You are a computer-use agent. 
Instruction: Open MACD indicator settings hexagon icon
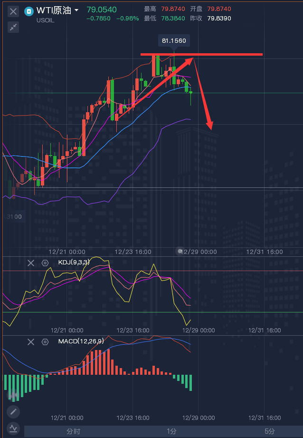(x=45, y=342)
